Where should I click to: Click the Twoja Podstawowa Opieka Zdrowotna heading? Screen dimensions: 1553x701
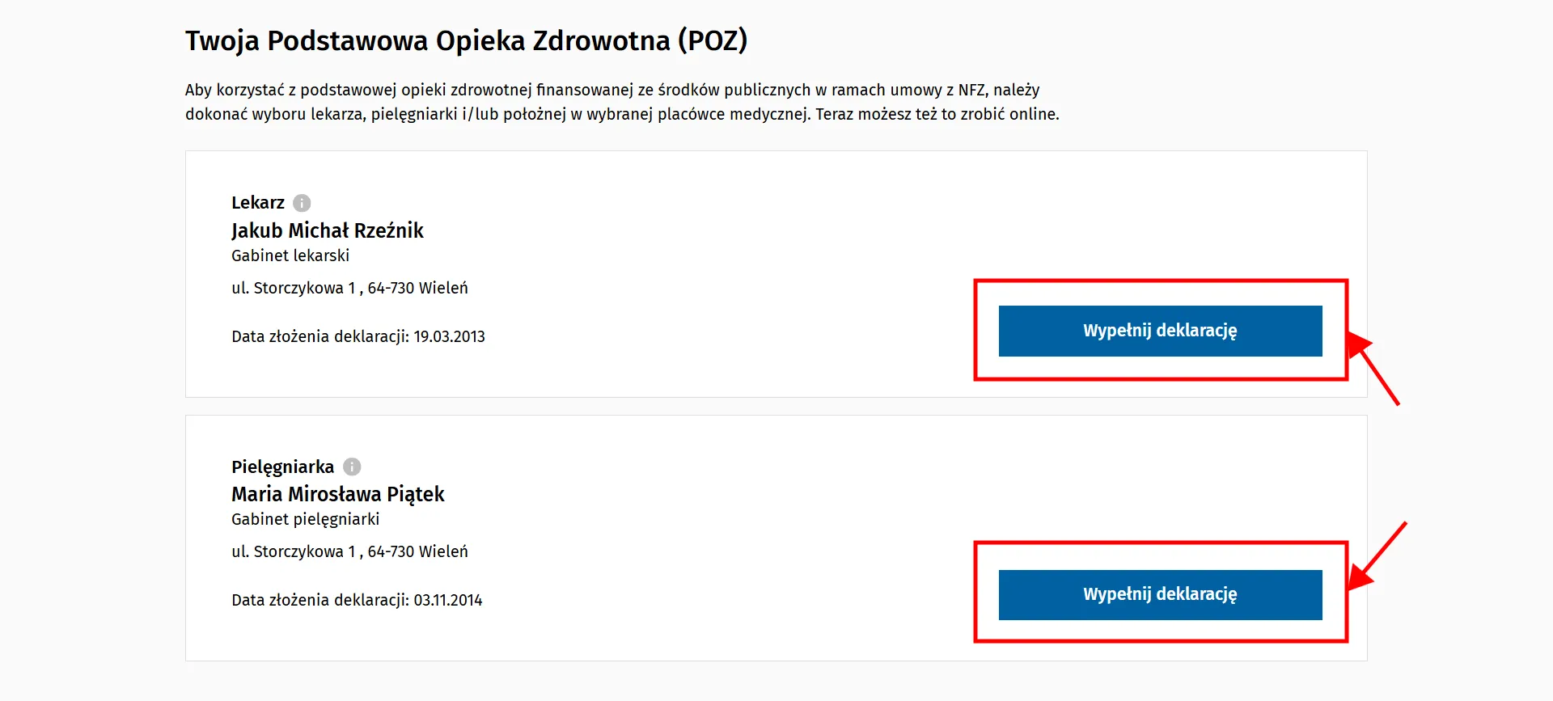pos(466,40)
